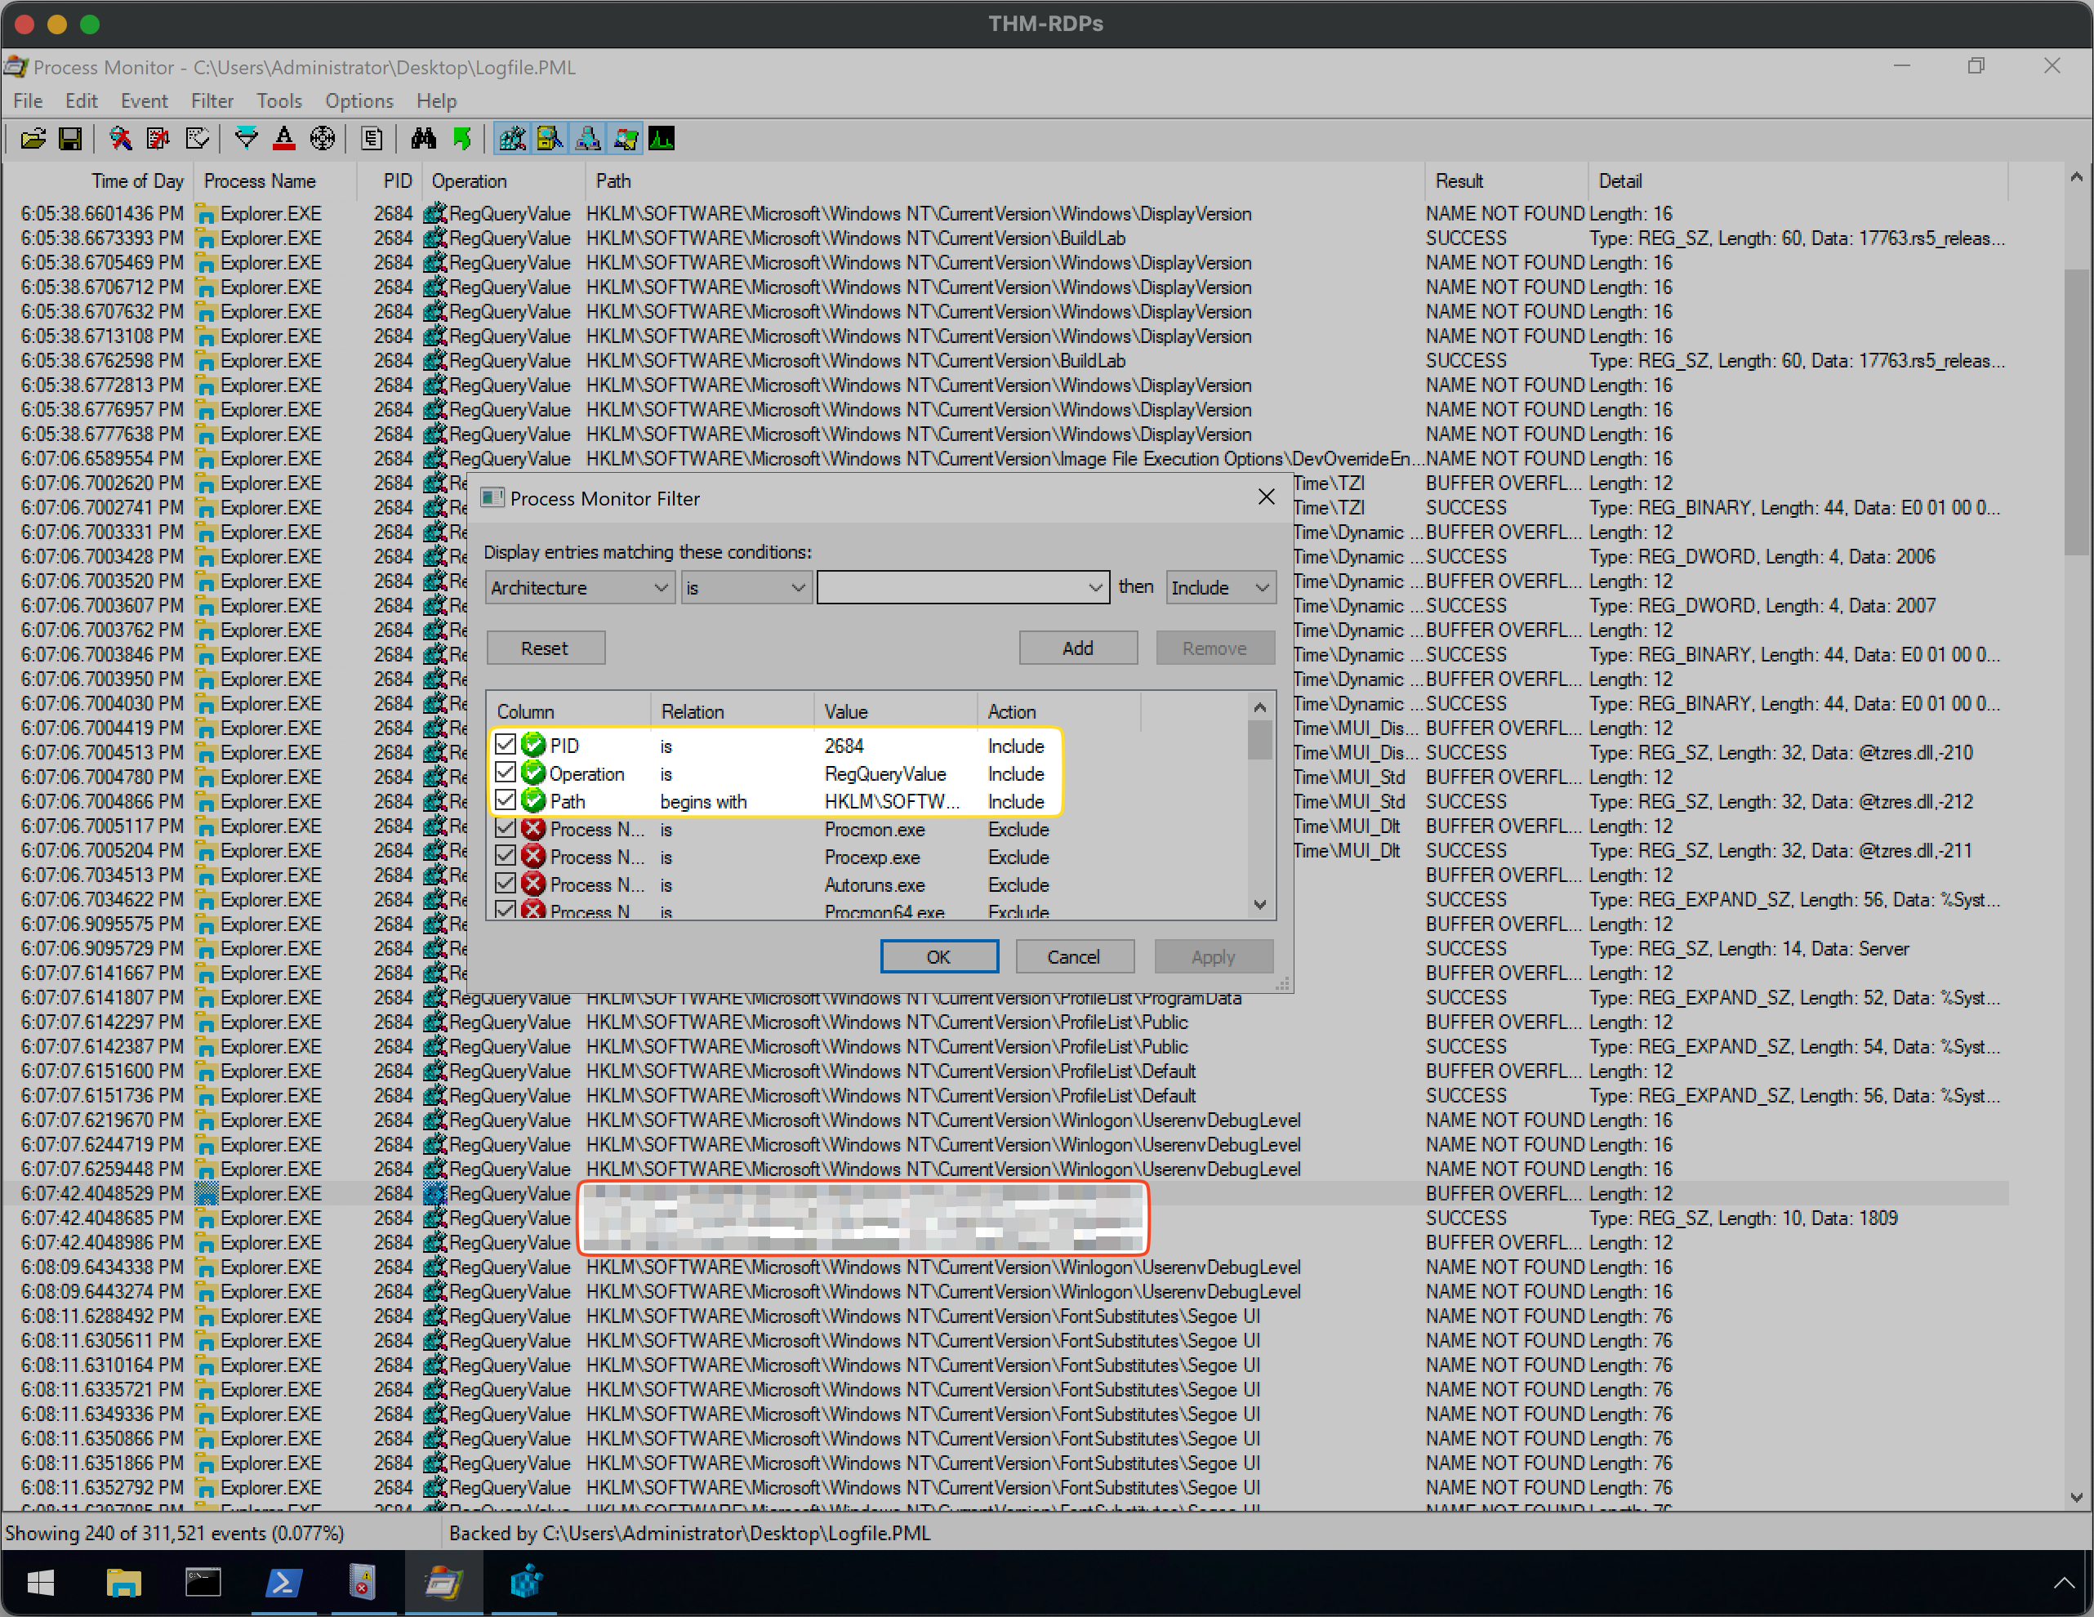The width and height of the screenshot is (2094, 1617).
Task: Uncheck the Procexp.exe exclude filter
Action: click(506, 856)
